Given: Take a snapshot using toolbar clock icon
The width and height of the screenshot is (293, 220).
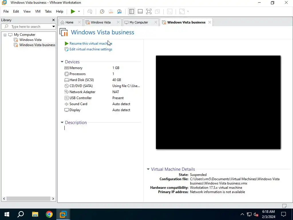Looking at the screenshot, I should click(x=102, y=11).
